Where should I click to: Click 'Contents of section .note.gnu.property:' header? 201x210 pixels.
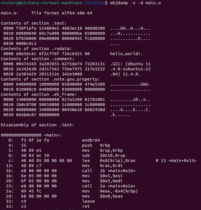50,79
